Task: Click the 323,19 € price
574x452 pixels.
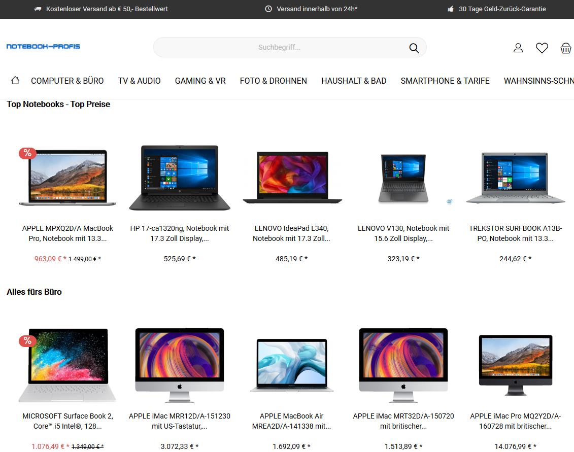Action: point(403,259)
